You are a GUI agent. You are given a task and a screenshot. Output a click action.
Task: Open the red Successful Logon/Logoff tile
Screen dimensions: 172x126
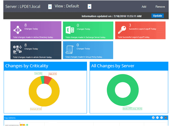140,30
